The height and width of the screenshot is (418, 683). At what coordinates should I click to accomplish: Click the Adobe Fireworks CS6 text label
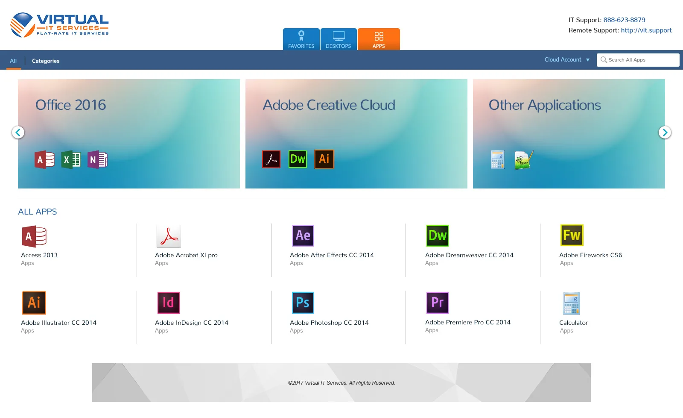coord(591,255)
